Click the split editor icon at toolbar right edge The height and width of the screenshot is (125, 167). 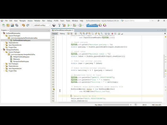point(165,34)
